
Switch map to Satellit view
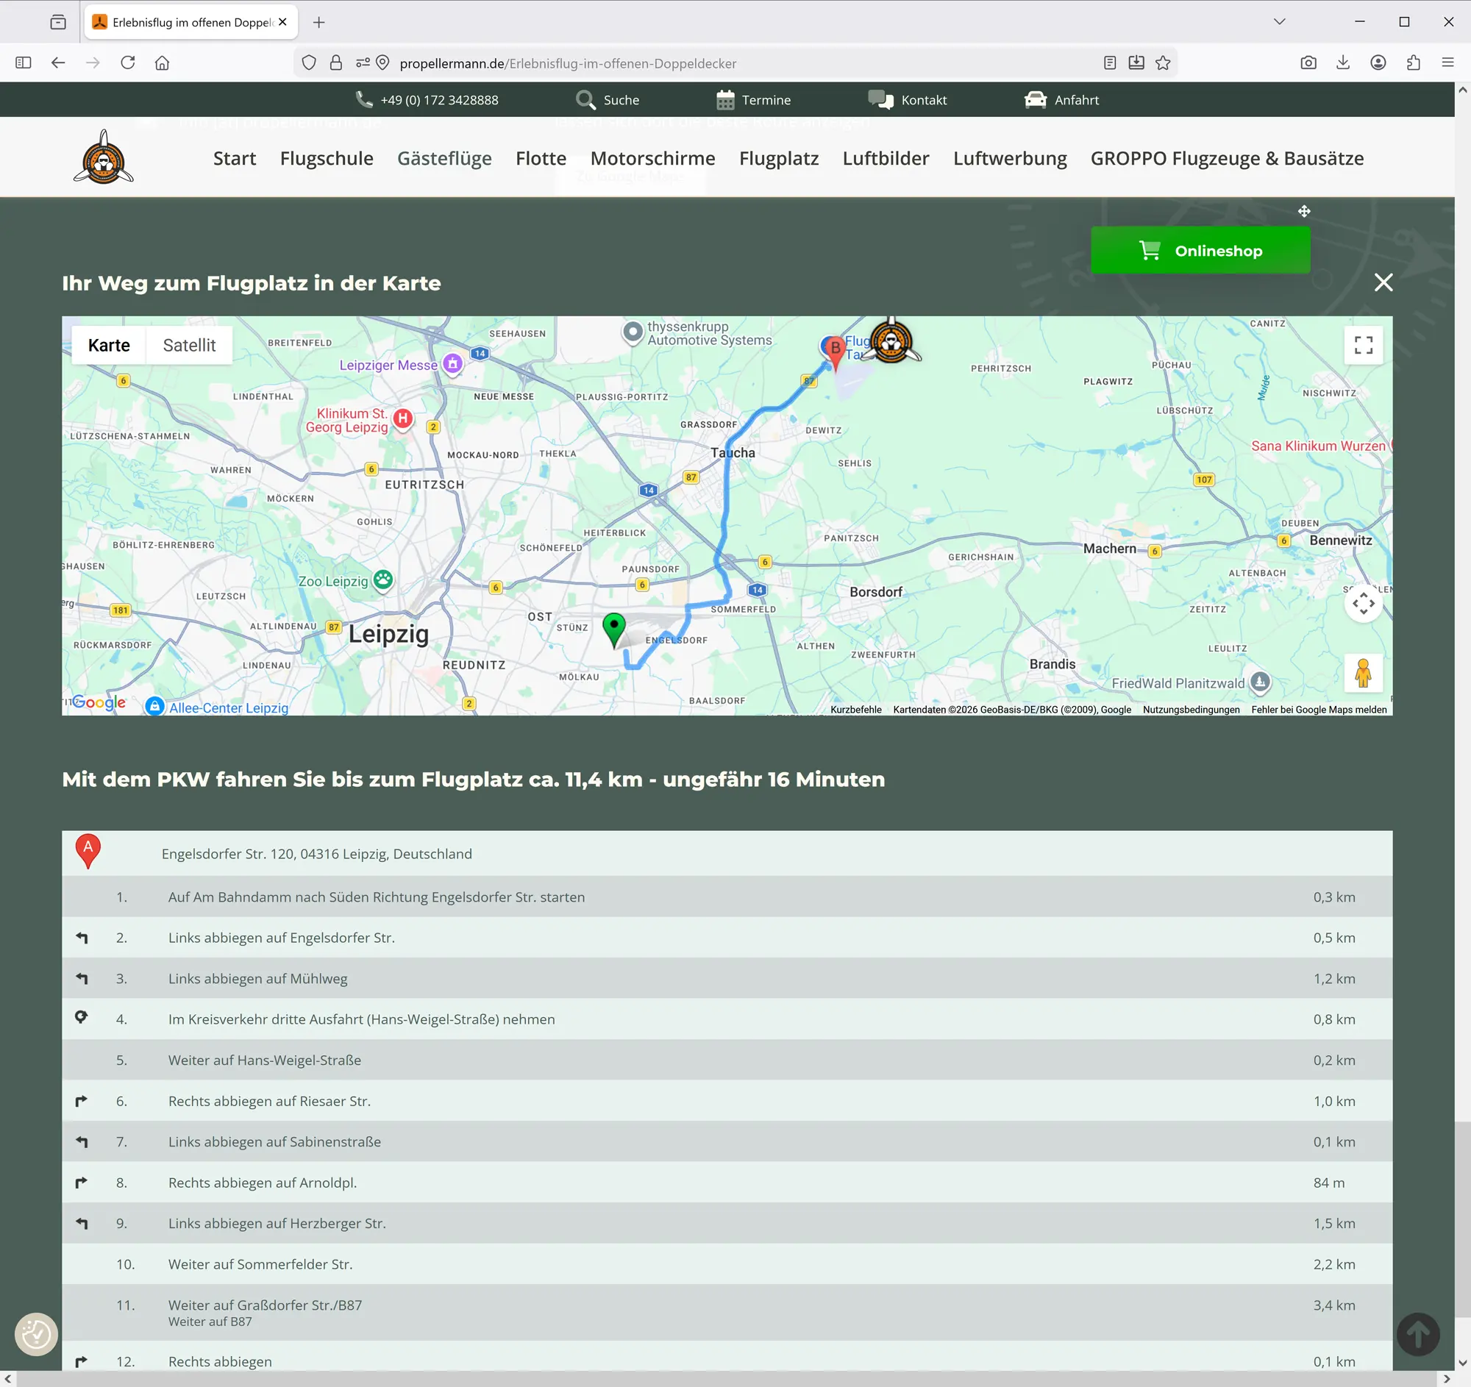189,346
